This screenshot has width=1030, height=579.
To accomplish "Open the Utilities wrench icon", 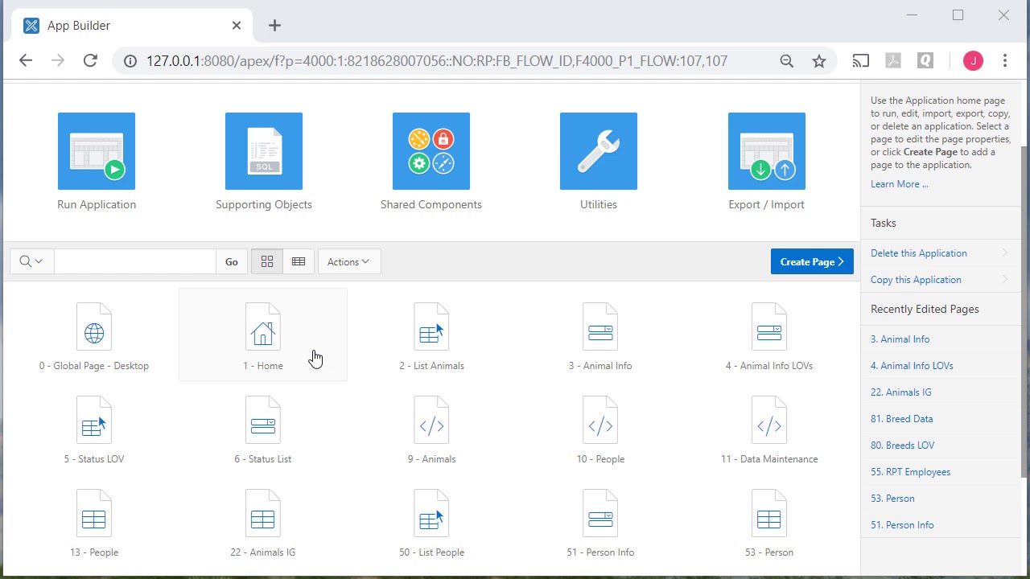I will click(x=599, y=151).
